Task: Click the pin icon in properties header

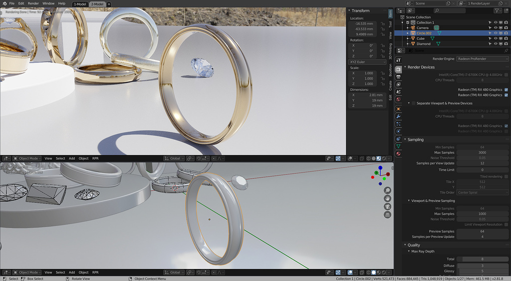Action: pos(506,51)
